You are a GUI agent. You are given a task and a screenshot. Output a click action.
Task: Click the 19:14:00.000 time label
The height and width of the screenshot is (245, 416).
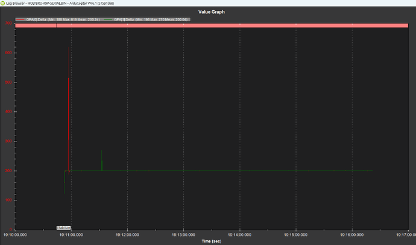coord(239,235)
